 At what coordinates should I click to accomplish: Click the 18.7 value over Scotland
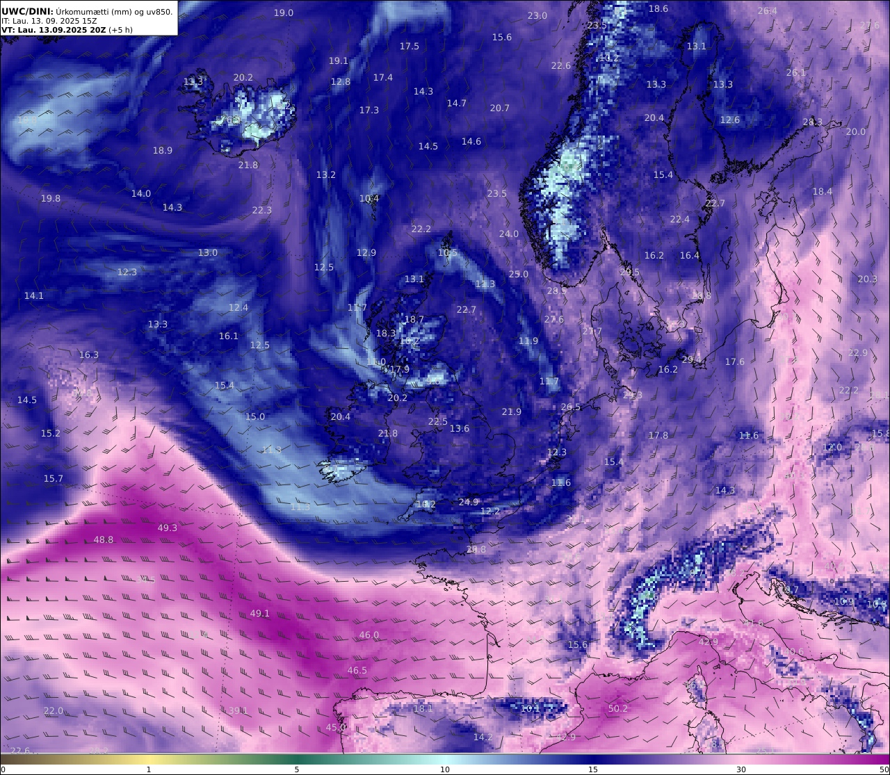414,320
